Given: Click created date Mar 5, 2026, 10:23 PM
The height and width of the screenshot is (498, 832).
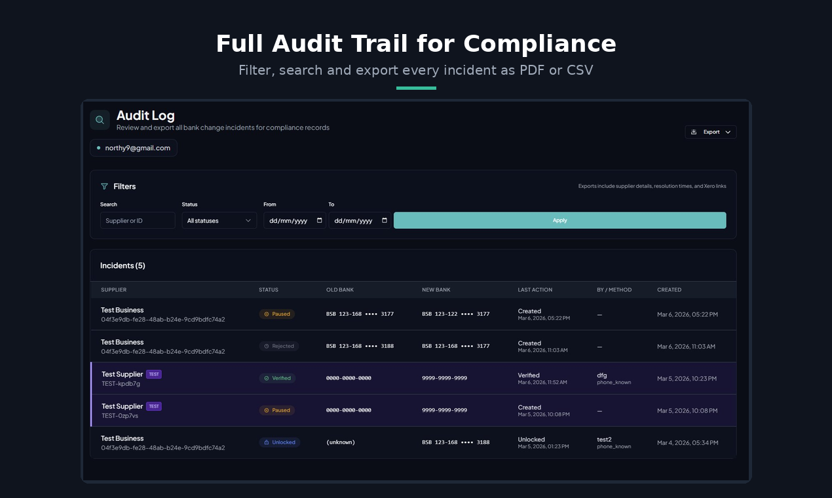Looking at the screenshot, I should pos(687,378).
